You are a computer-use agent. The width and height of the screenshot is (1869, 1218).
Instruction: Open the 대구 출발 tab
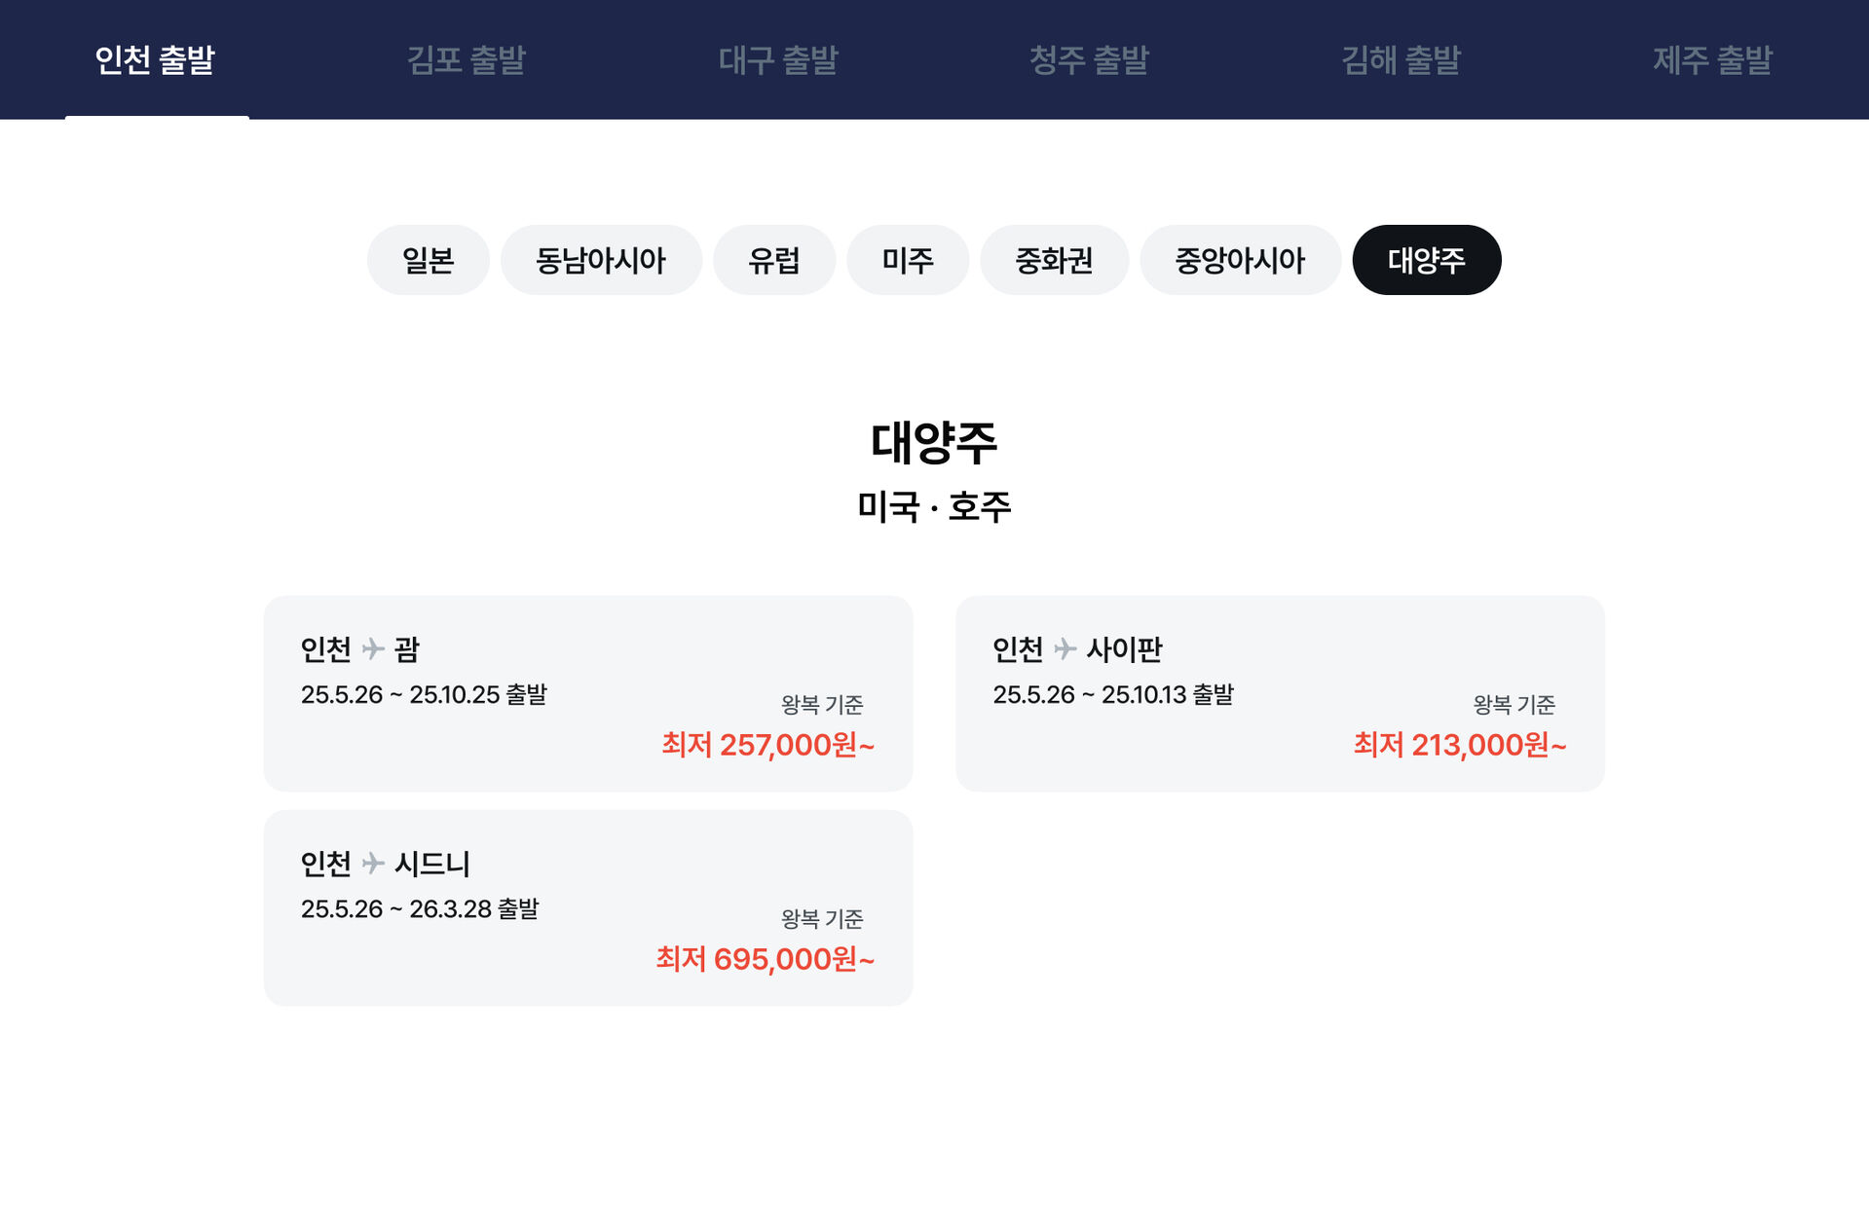(x=777, y=60)
